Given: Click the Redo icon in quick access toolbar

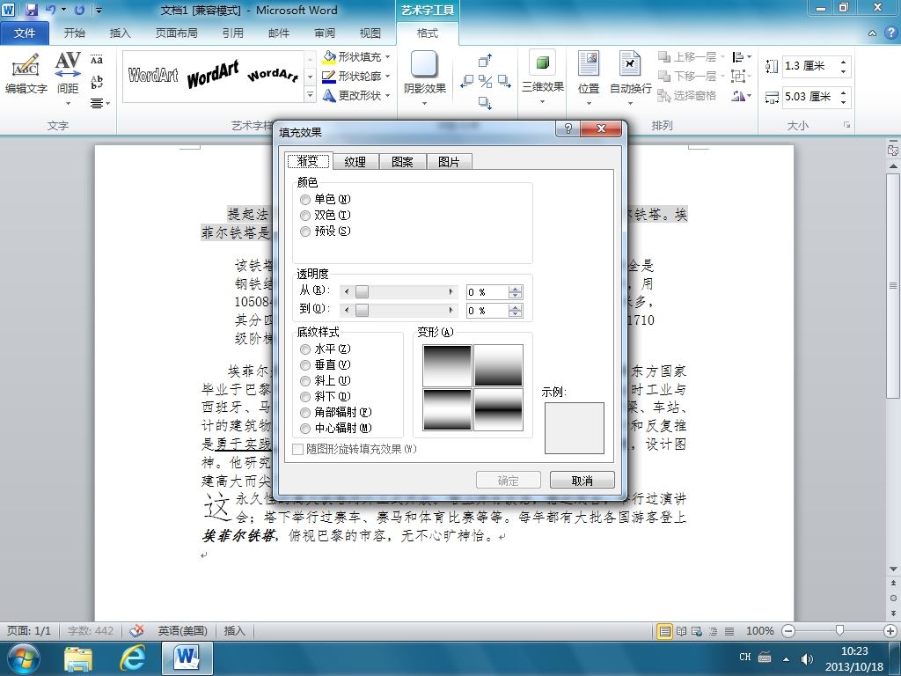Looking at the screenshot, I should point(79,10).
